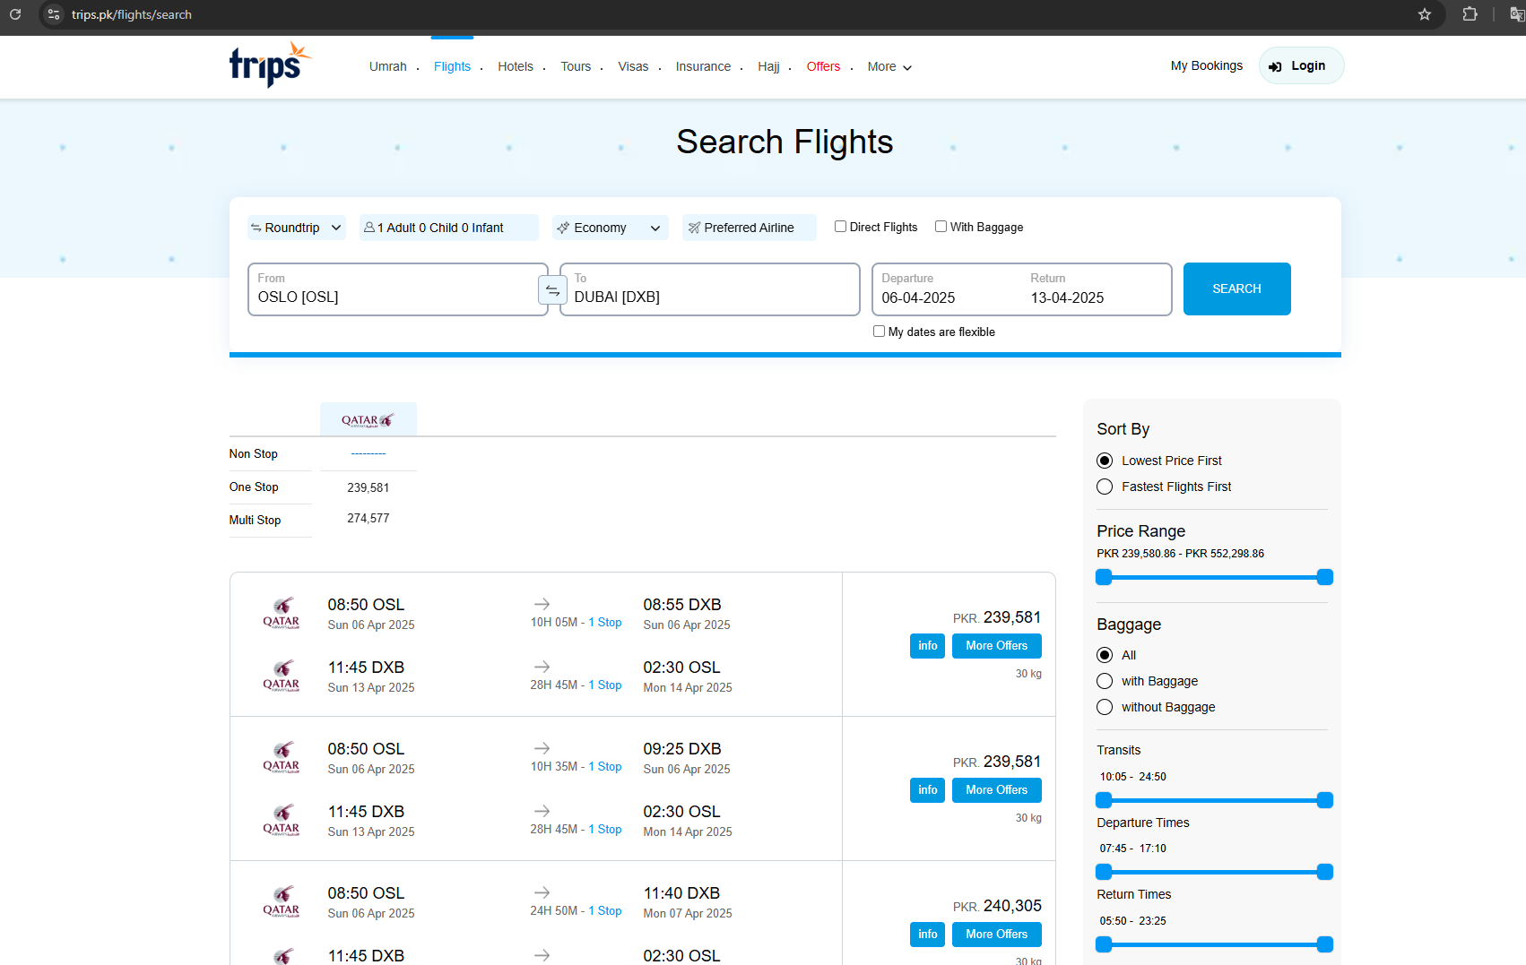1526x965 pixels.
Task: Click the browser address bar URL
Action: (132, 14)
